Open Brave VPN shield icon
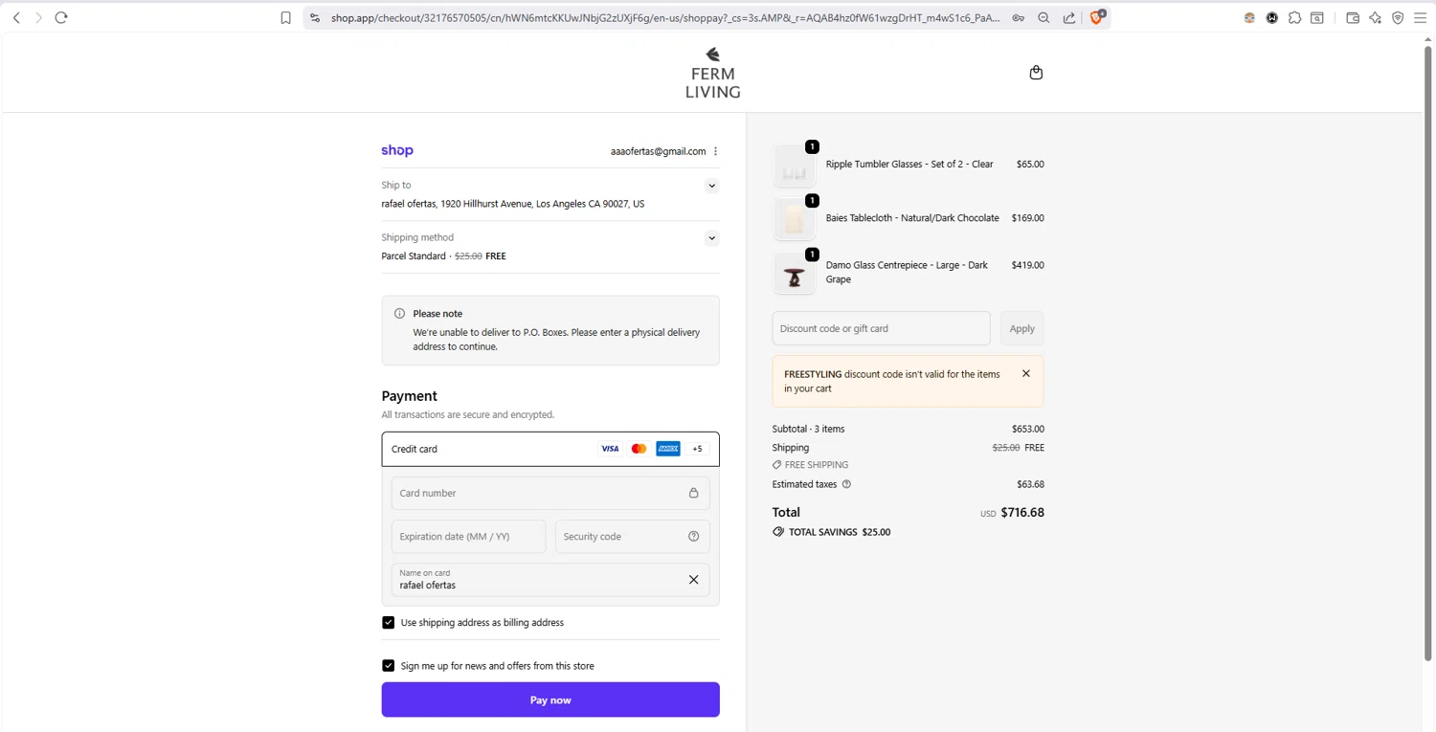1436x732 pixels. (x=1398, y=17)
